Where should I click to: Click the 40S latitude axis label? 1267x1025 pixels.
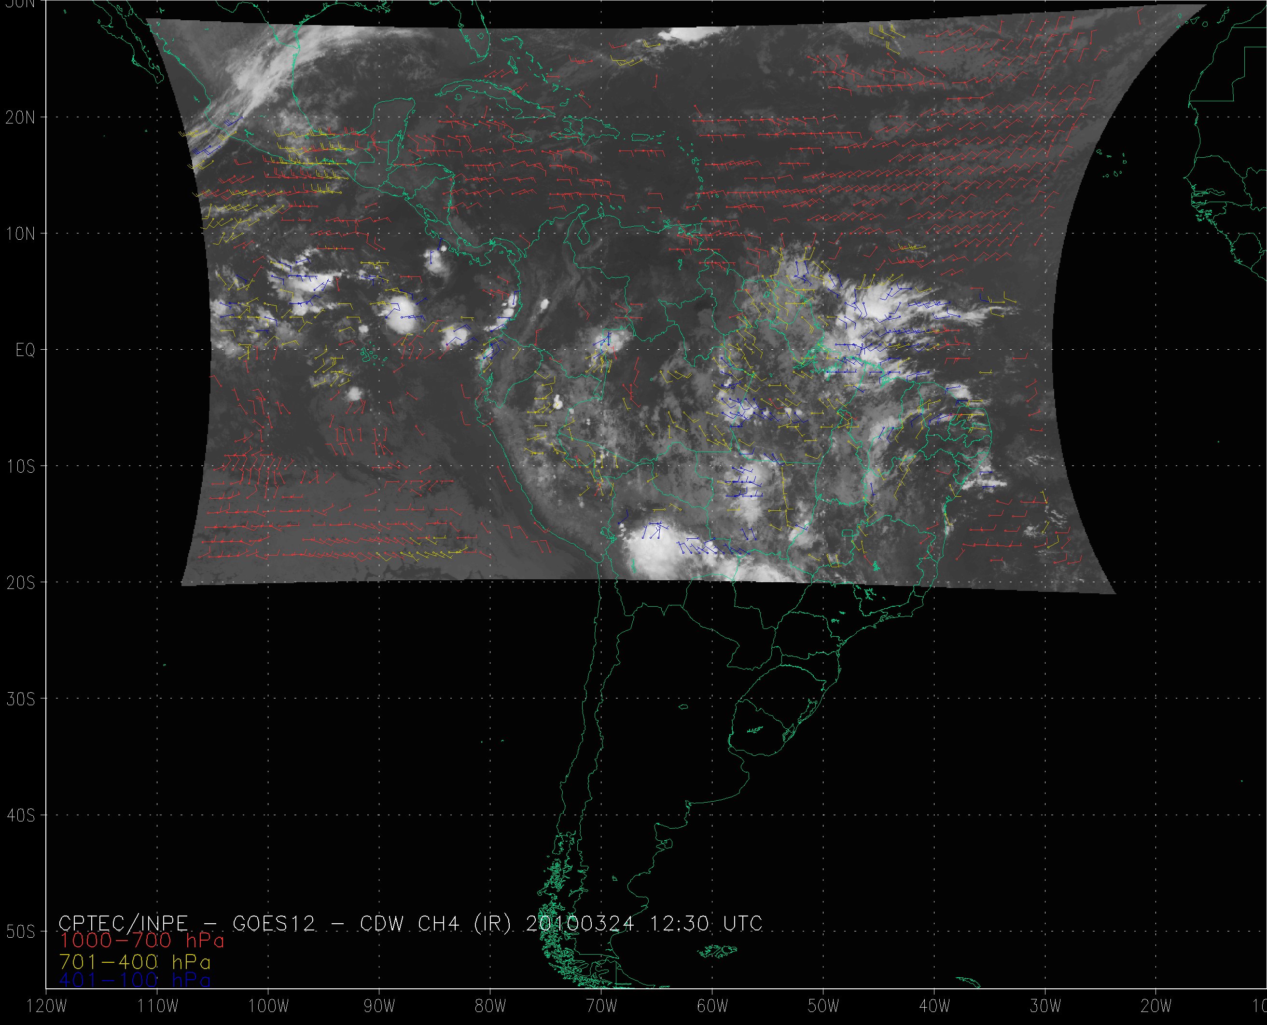click(21, 815)
